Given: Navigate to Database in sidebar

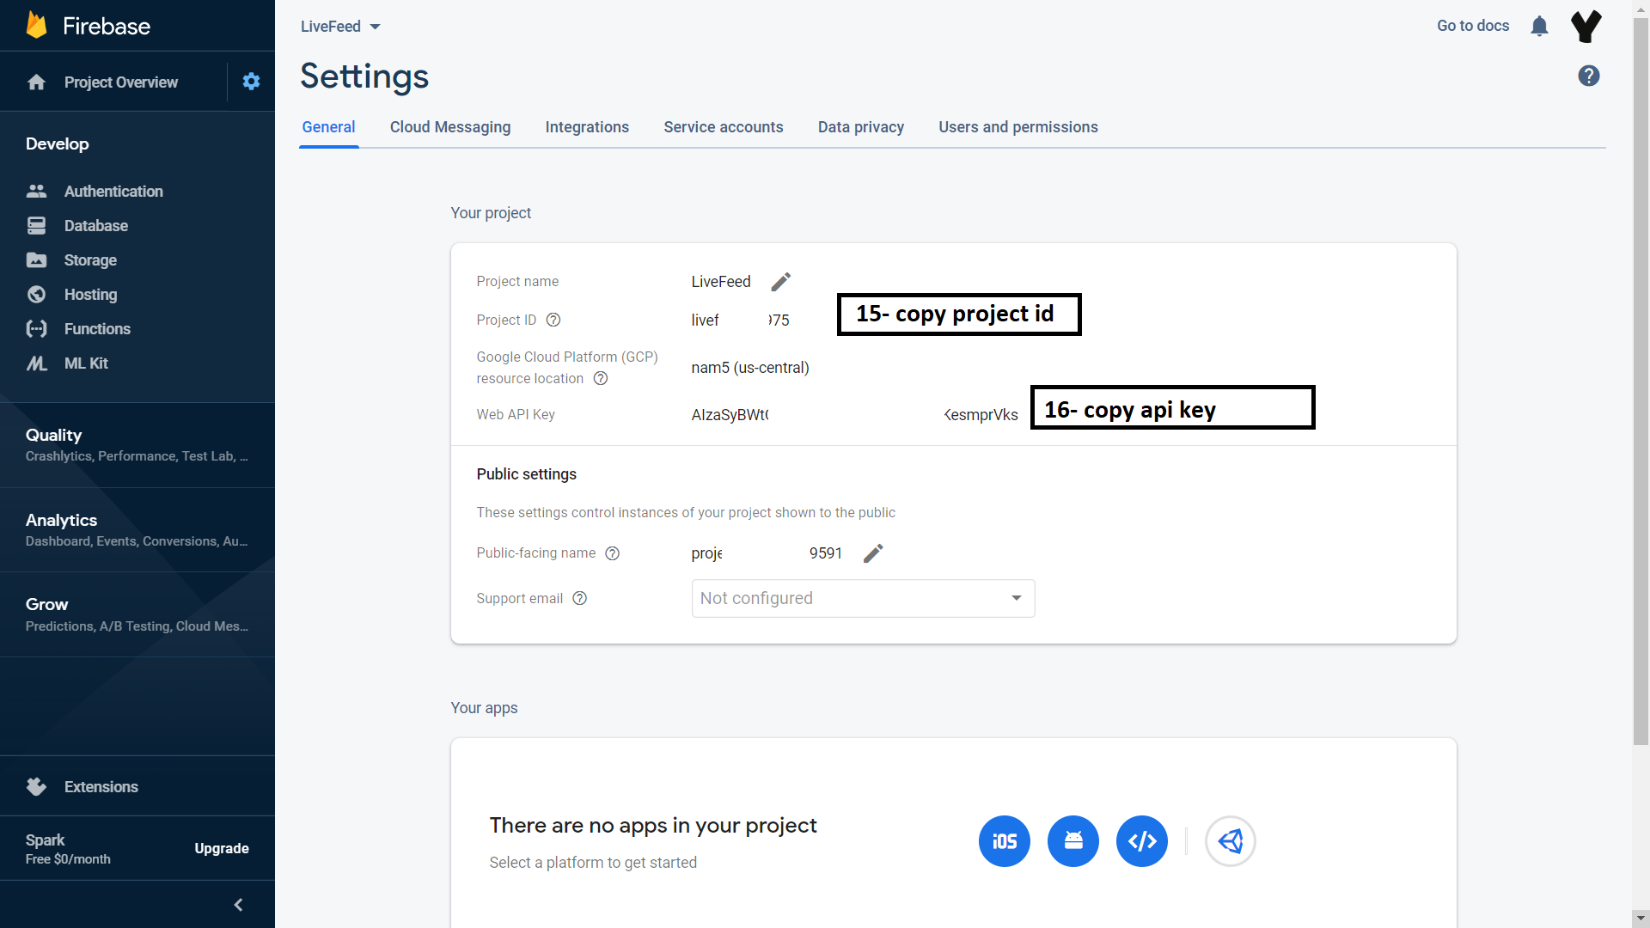Looking at the screenshot, I should tap(96, 224).
